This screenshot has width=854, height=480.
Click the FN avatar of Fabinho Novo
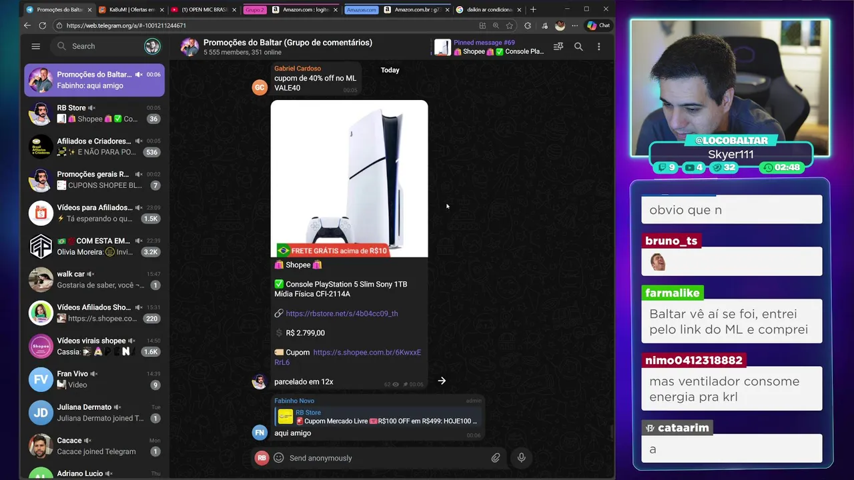tap(260, 433)
